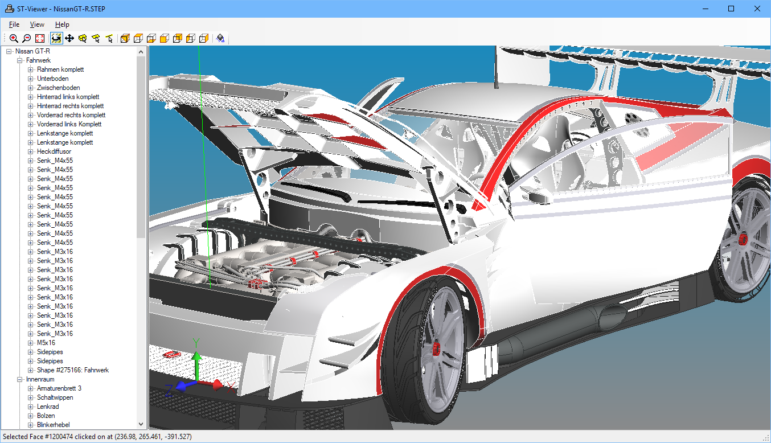Select the rotate view tool
Screen dimensions: 771x443
point(56,38)
